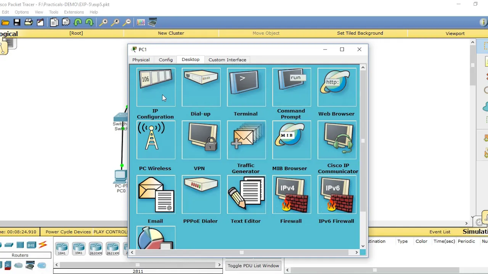Click PC1 desktop horizontal scrollbar right arrow

(356, 252)
